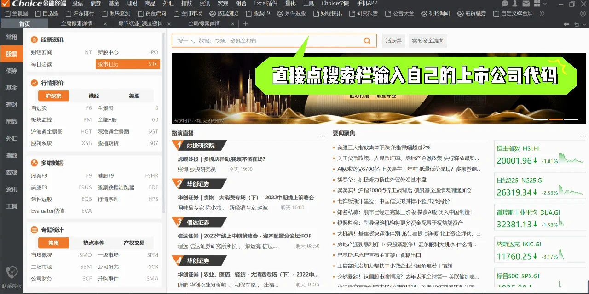Open 条件选股 EQS link
Screen dimensions: 589x294
[x=61, y=199]
